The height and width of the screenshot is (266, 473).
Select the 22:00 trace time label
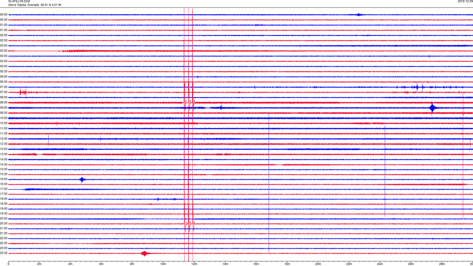tap(3, 238)
